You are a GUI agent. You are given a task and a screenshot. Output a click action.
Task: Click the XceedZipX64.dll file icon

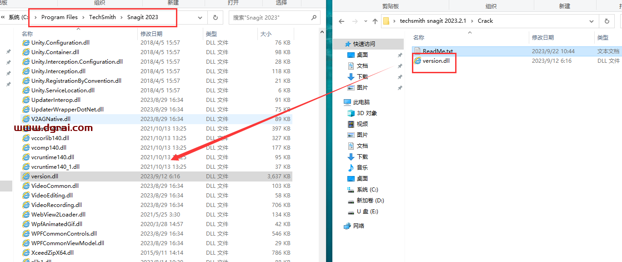[x=26, y=253]
